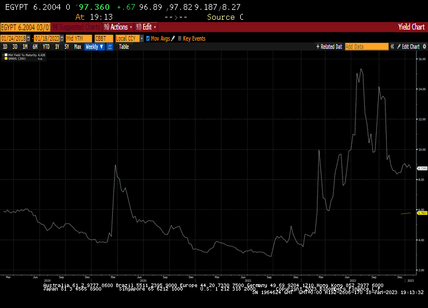Click the yellow SMAVG value label
428x308 pixels.
422,213
